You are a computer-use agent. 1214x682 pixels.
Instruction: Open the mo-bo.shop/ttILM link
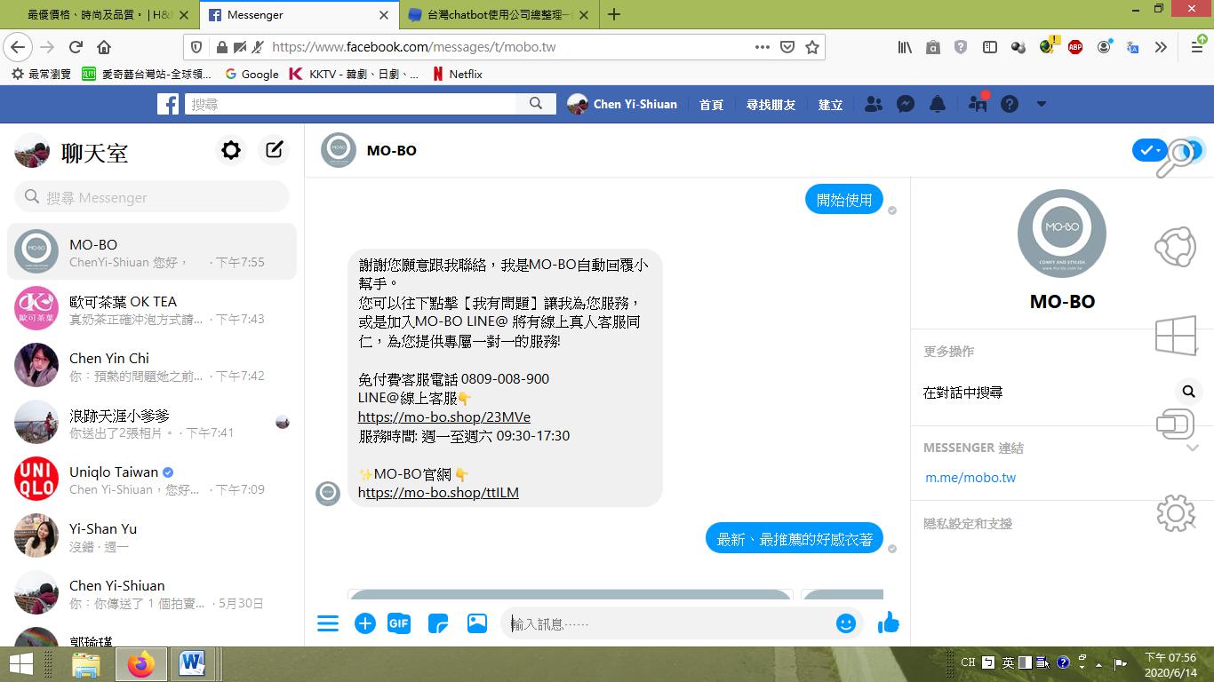(x=438, y=492)
